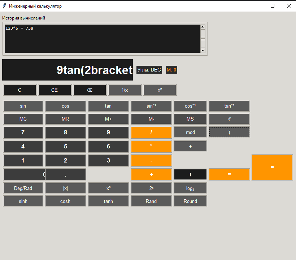Click the MC memory clear button
The image size is (296, 260).
coord(23,119)
